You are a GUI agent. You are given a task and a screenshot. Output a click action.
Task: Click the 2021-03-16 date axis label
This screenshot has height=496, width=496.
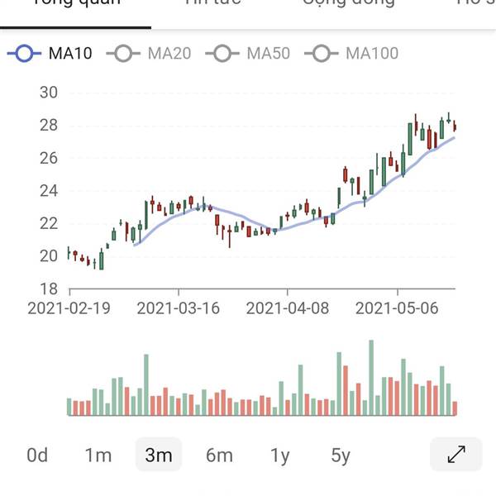178,308
